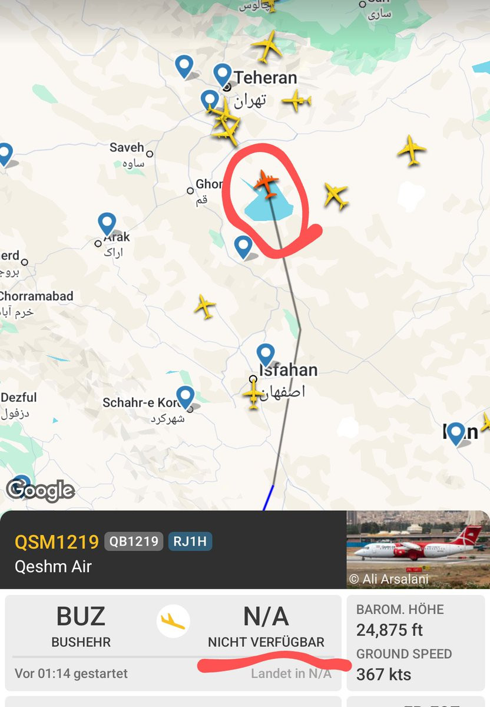Tap the flight progress bar line

173,657
